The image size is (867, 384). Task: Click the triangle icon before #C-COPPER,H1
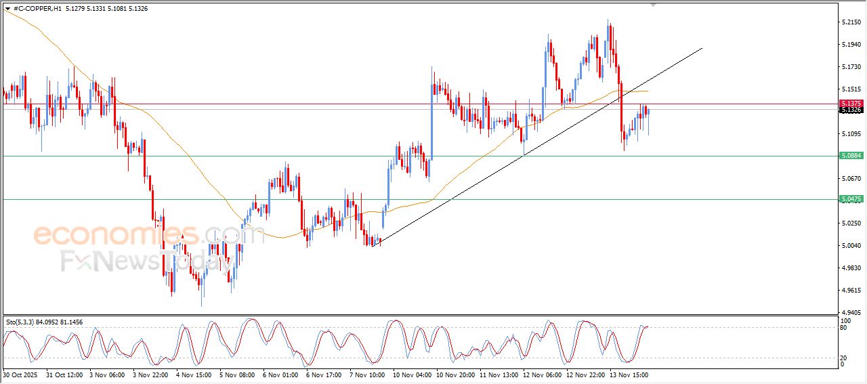click(x=7, y=9)
